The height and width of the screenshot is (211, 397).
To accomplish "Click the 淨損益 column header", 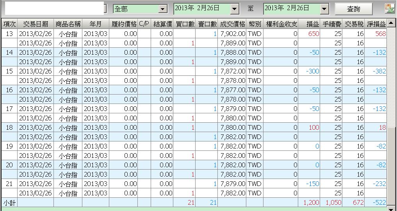I will click(x=376, y=24).
